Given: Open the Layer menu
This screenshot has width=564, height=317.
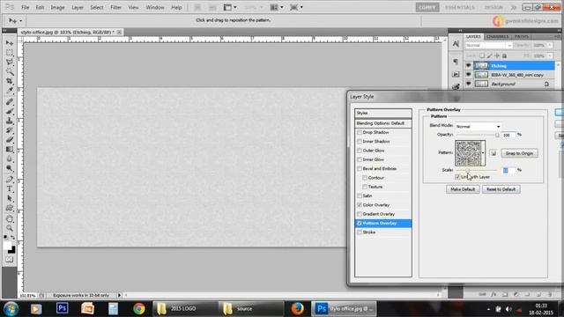Looking at the screenshot, I should pos(78,7).
